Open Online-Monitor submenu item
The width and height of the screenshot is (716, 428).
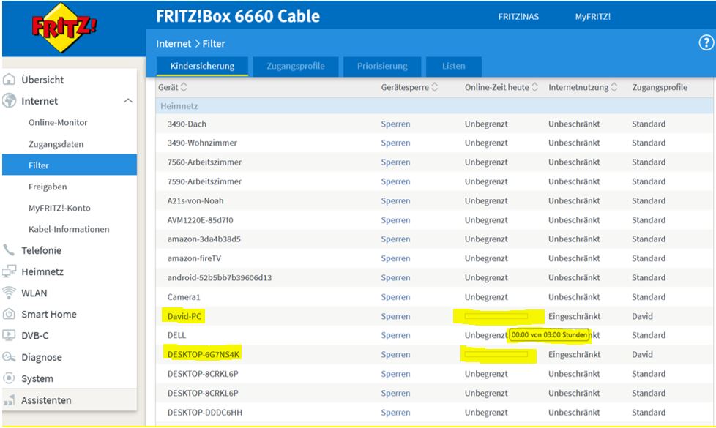coord(58,122)
